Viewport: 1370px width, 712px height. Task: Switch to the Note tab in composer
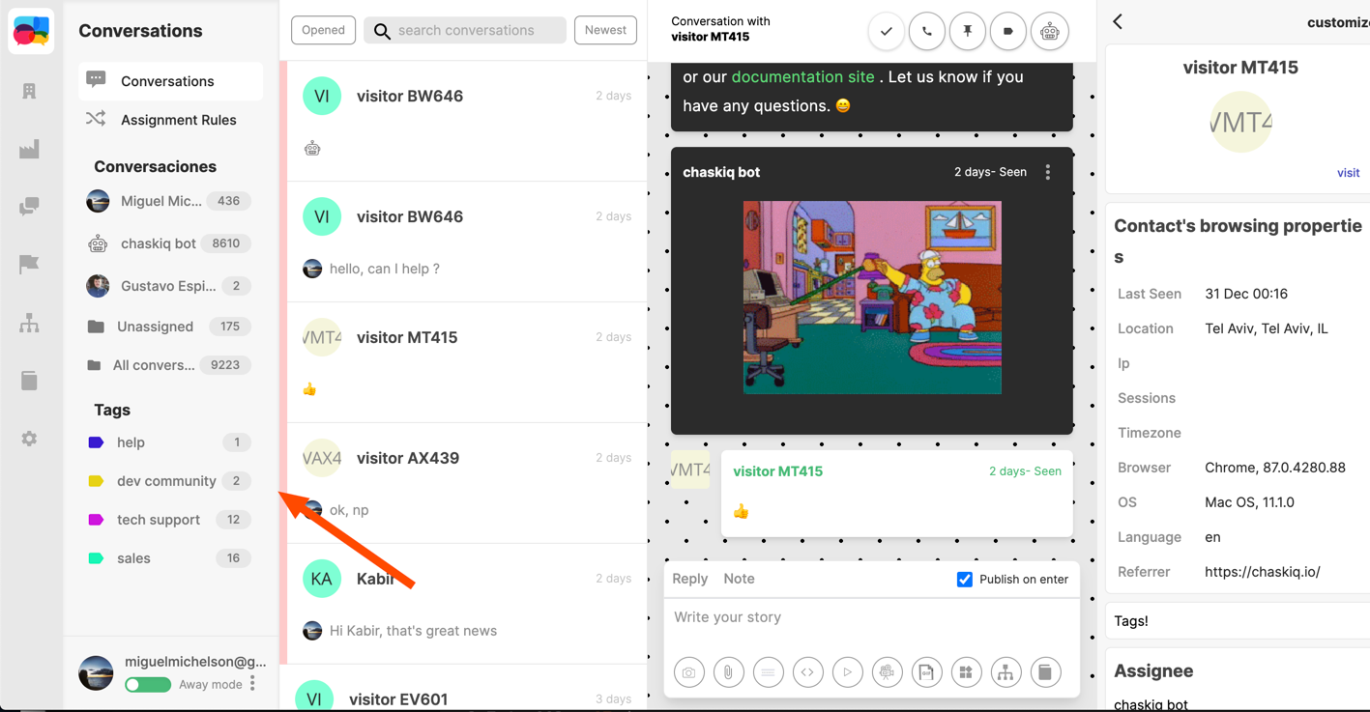pyautogui.click(x=739, y=578)
